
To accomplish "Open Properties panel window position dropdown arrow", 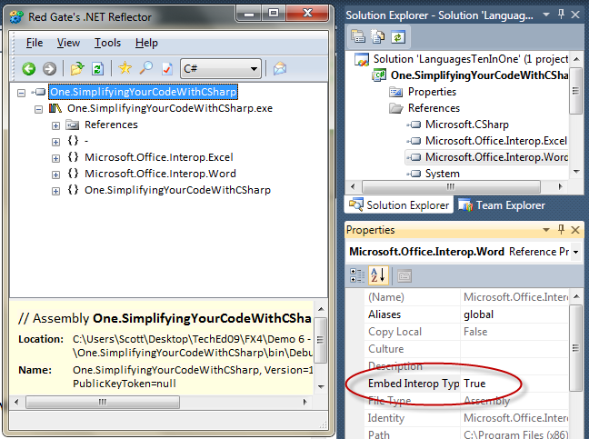I will [546, 229].
